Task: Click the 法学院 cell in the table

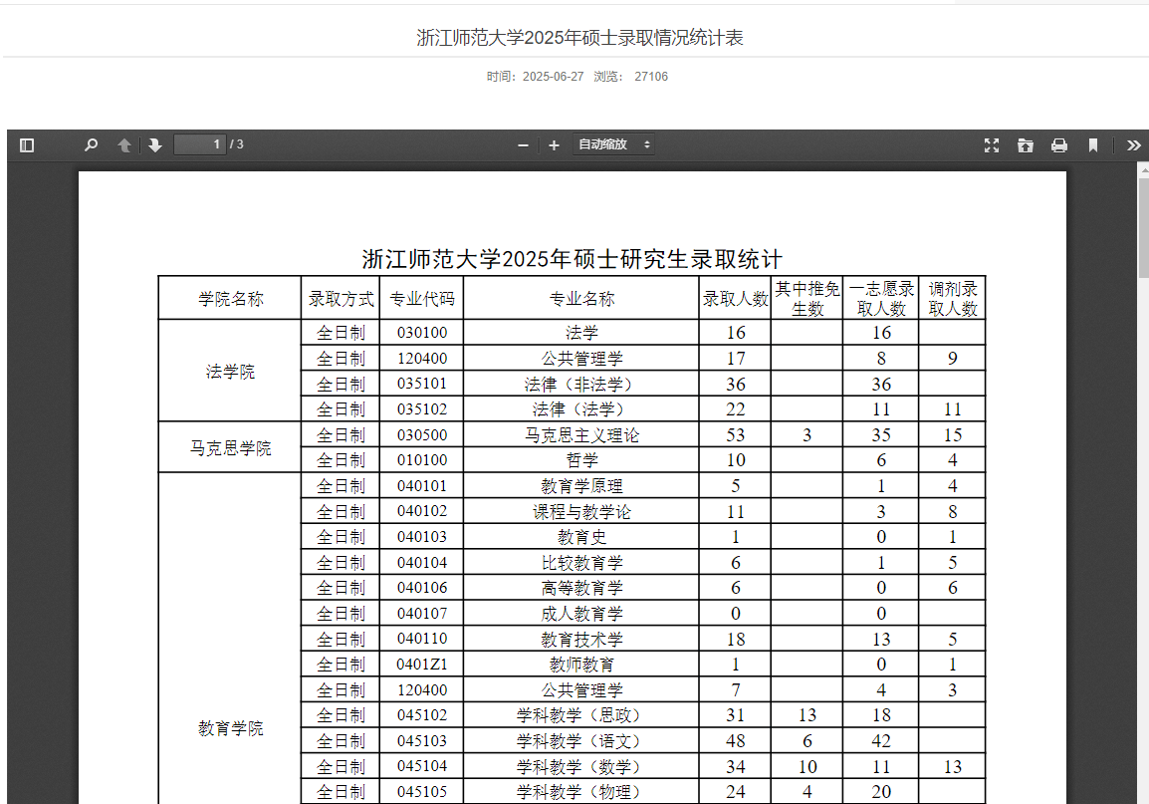Action: pos(230,372)
